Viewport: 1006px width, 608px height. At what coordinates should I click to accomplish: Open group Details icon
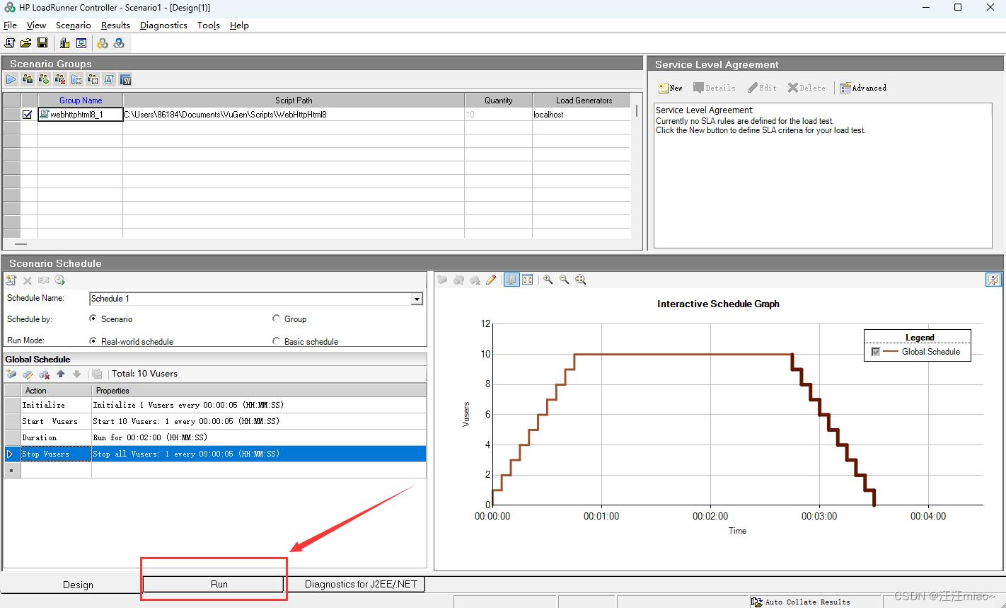[x=93, y=79]
